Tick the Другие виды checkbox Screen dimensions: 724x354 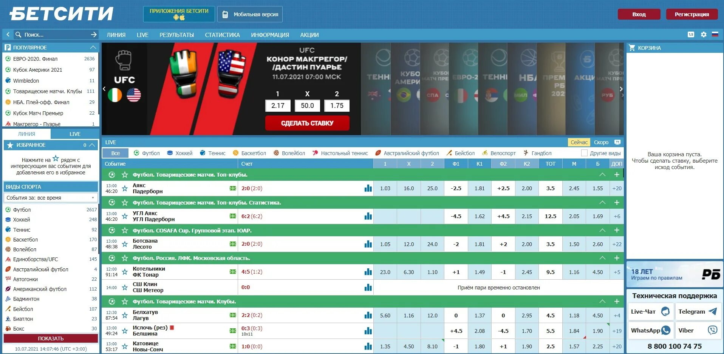click(584, 153)
